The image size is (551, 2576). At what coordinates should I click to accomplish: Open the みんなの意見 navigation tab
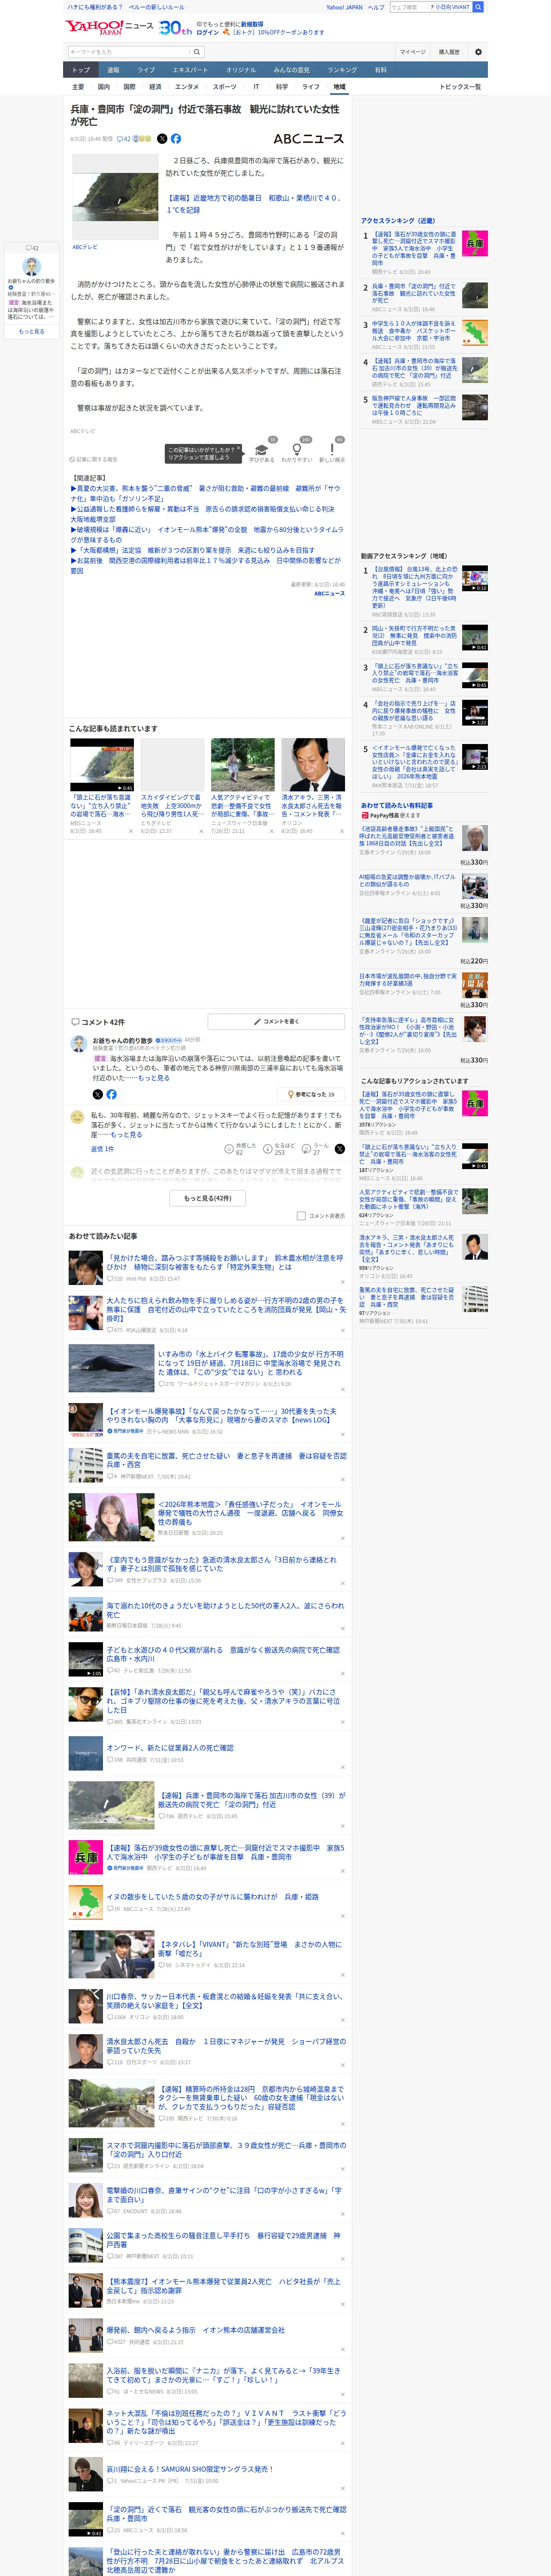tap(292, 70)
